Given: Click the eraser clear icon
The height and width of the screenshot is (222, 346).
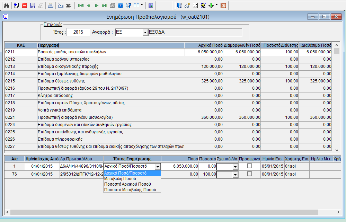Looking at the screenshot, I should pos(41,6).
